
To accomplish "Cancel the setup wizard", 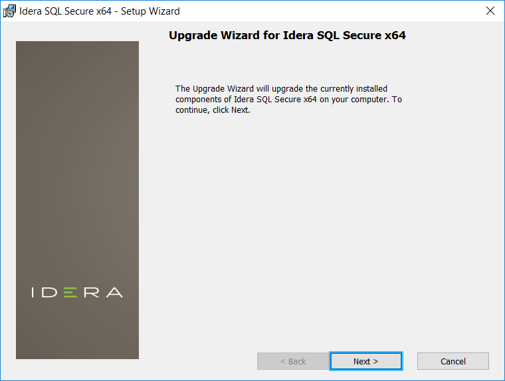I will pos(453,361).
